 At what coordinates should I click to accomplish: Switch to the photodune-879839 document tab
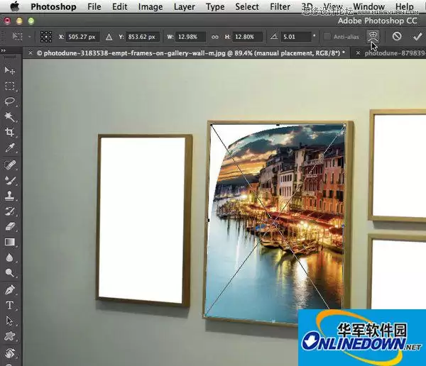pos(395,53)
